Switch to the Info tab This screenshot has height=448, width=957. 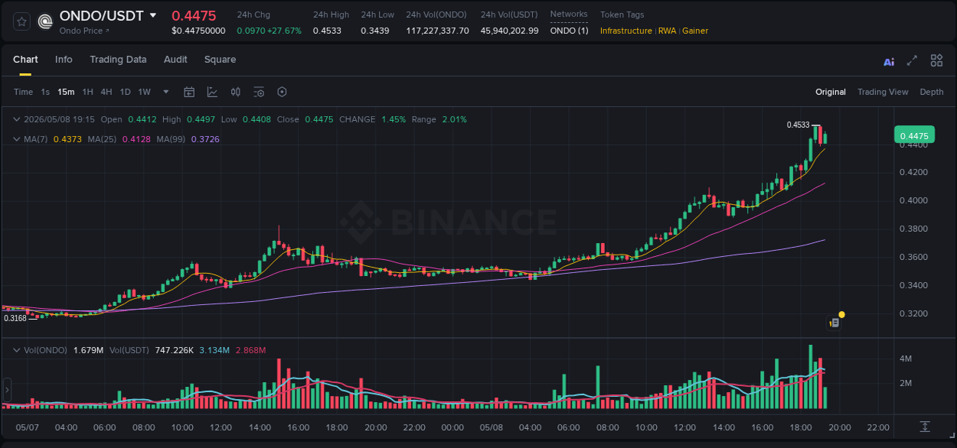click(x=64, y=60)
